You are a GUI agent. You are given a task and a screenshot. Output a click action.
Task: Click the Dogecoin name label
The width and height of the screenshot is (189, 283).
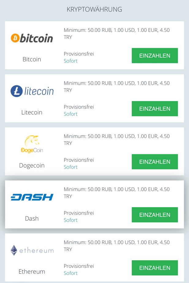point(32,166)
